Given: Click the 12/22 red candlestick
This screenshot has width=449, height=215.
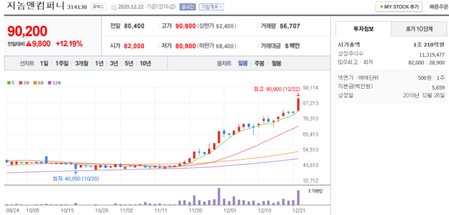Looking at the screenshot, I should (x=298, y=104).
